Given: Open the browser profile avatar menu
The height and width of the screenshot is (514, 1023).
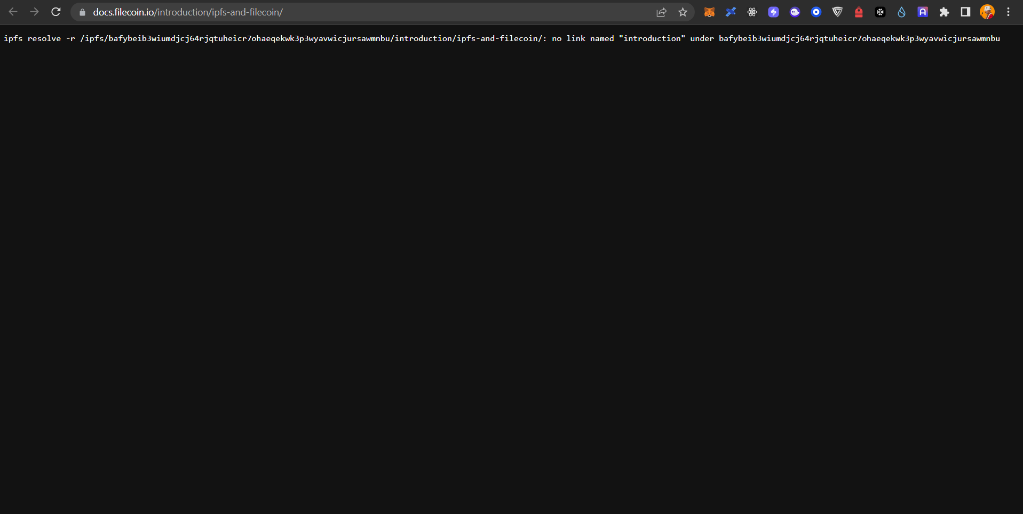Looking at the screenshot, I should 987,12.
